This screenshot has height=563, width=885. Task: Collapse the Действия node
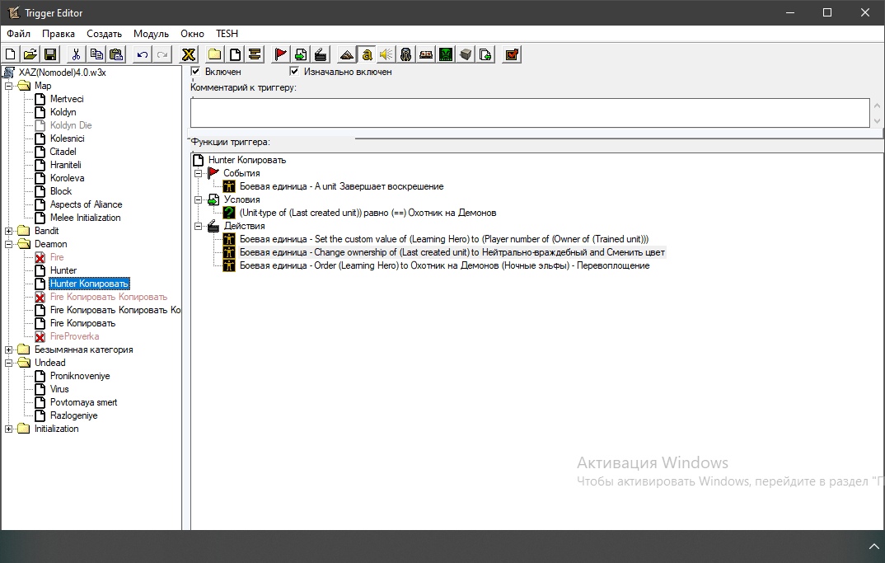(198, 226)
